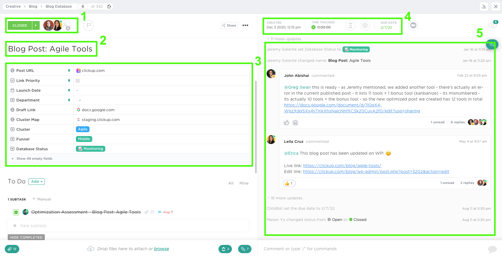Viewport: 502px width, 257px height.
Task: Click the send comment bubble icon
Action: click(x=492, y=249)
